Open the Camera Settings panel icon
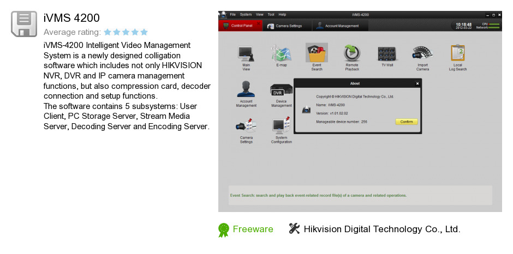 click(x=246, y=126)
